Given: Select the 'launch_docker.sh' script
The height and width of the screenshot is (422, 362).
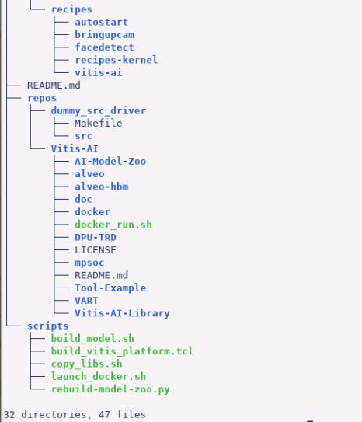Looking at the screenshot, I should point(99,376).
